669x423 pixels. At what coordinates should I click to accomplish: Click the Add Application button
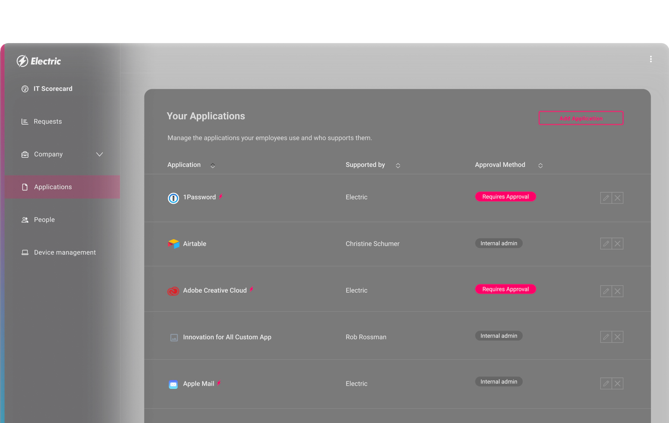pos(581,118)
